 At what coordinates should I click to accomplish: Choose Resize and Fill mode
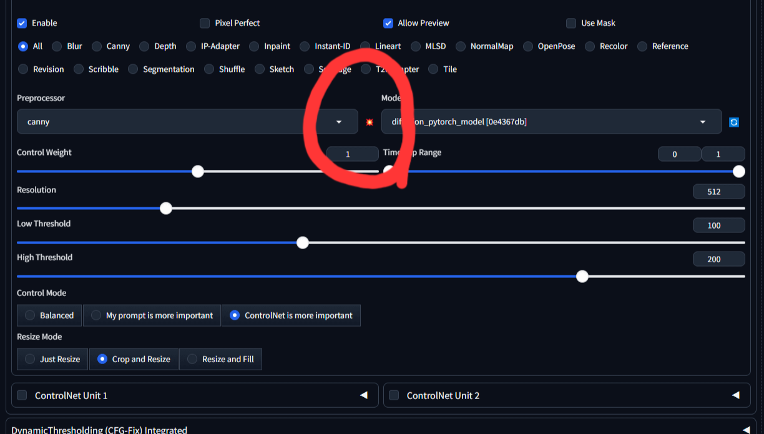click(220, 359)
